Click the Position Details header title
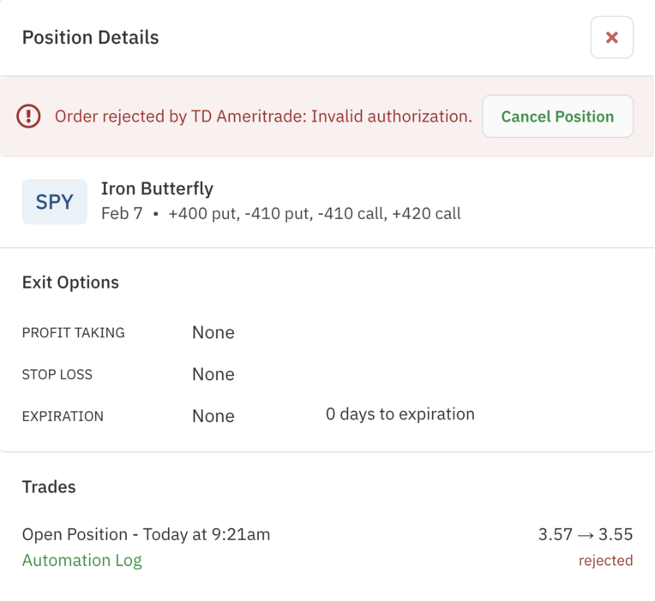Image resolution: width=655 pixels, height=601 pixels. (x=90, y=38)
